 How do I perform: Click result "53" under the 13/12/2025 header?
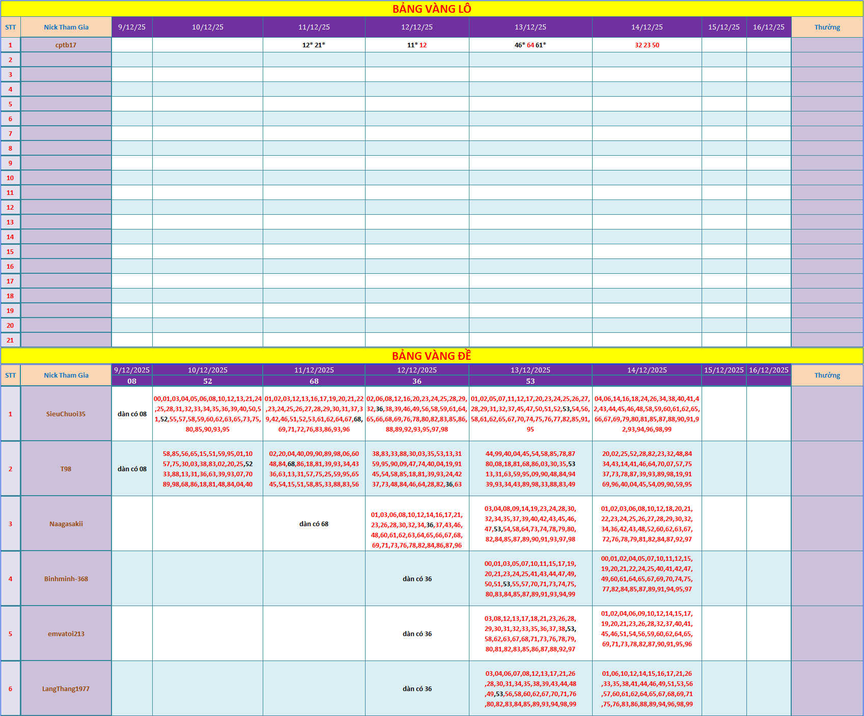coord(530,381)
